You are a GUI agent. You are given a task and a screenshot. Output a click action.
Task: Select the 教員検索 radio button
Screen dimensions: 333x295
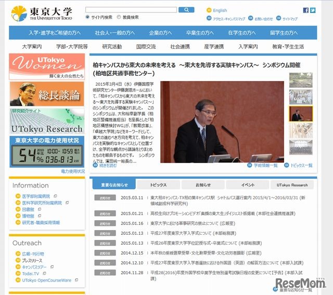tap(119, 17)
